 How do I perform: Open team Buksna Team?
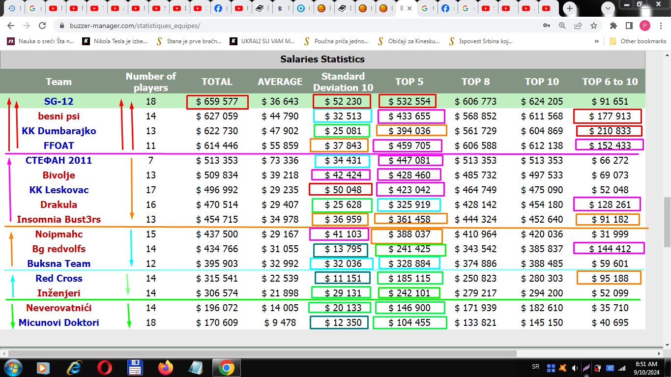58,264
